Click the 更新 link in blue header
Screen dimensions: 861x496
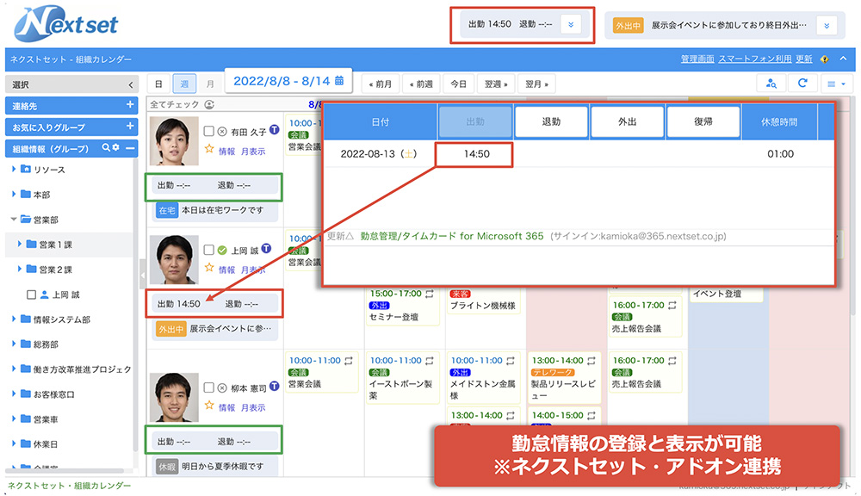click(x=804, y=59)
